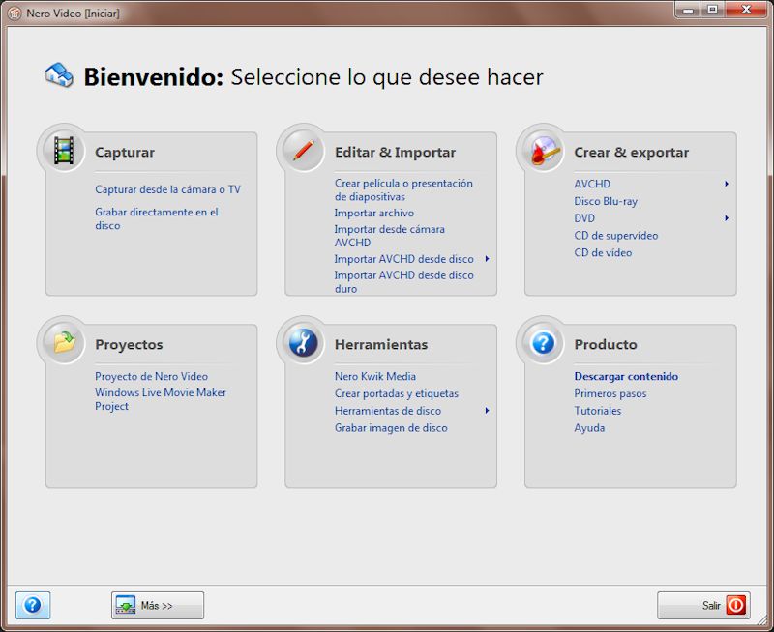Choose the AVCHD export option

pos(592,184)
